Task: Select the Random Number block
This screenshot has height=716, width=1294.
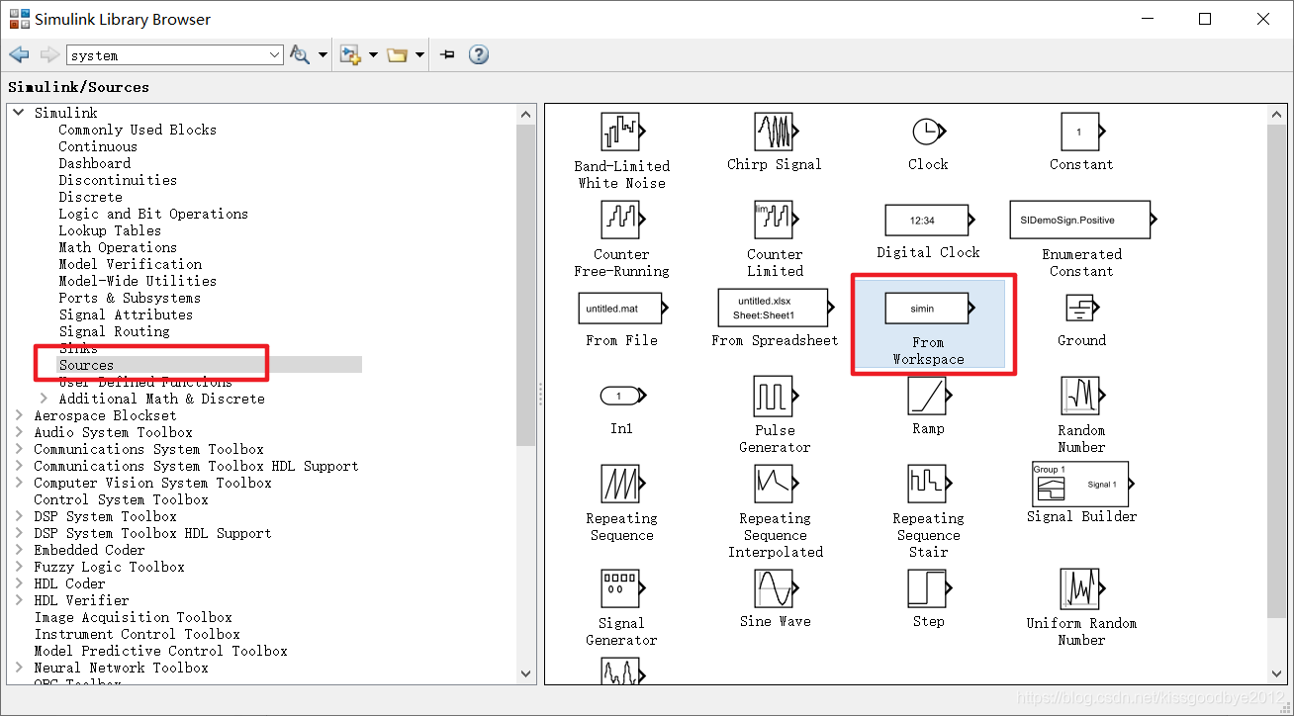Action: pos(1080,396)
